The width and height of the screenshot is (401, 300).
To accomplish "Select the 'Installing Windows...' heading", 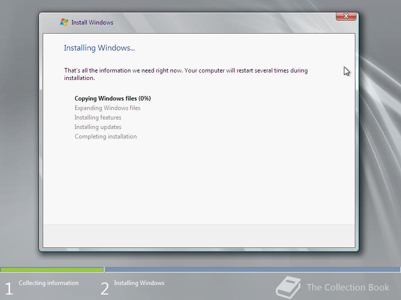I will [x=99, y=47].
